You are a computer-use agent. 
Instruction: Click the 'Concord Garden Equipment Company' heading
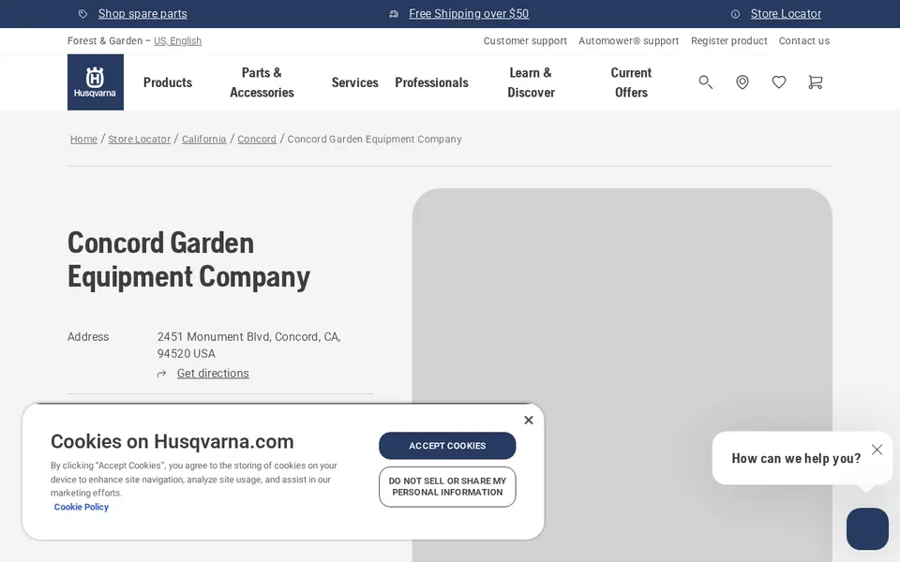click(188, 259)
